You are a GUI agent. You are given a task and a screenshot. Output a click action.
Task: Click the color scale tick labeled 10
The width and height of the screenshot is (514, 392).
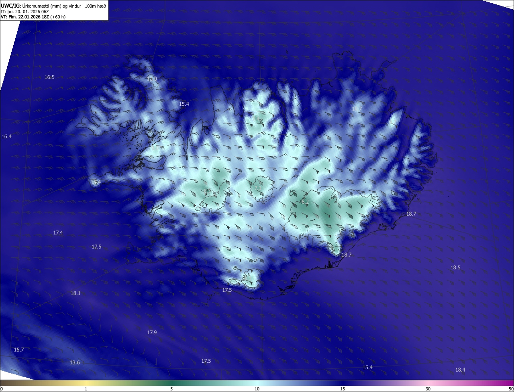click(257, 389)
